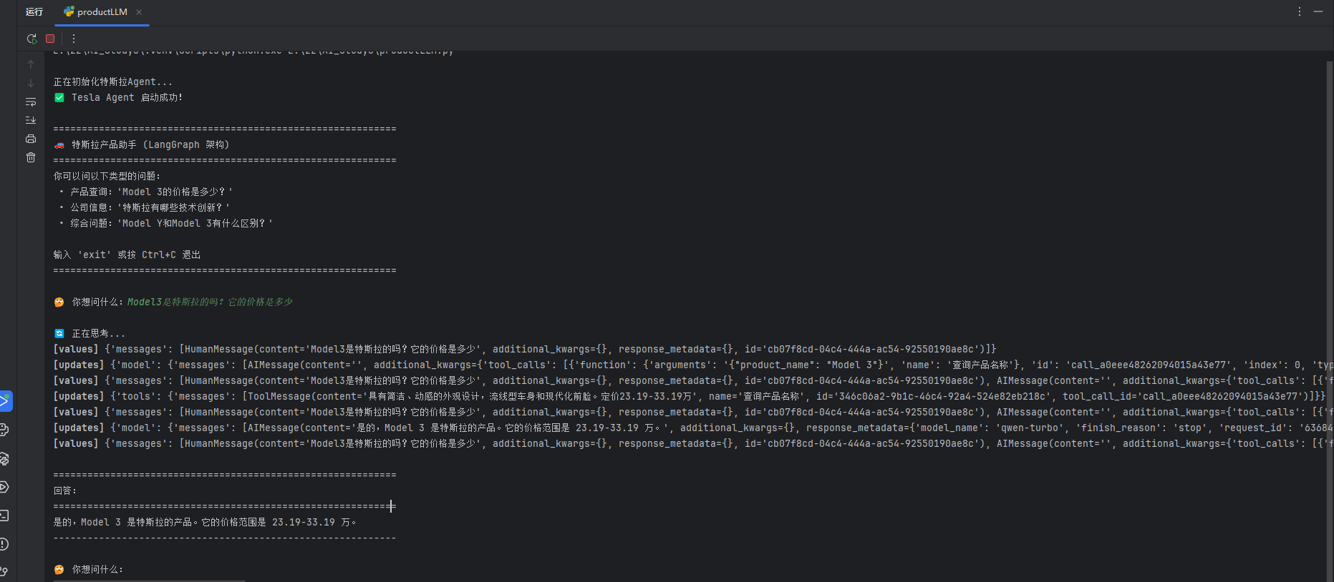Rerun the productLLM script
Screen dimensions: 1334x582
tap(32, 39)
